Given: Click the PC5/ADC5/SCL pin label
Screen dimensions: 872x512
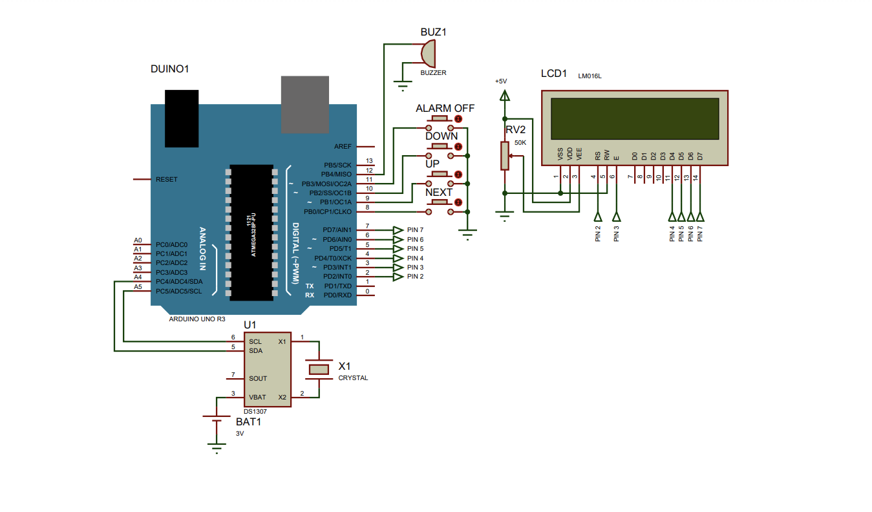Looking at the screenshot, I should click(x=179, y=291).
